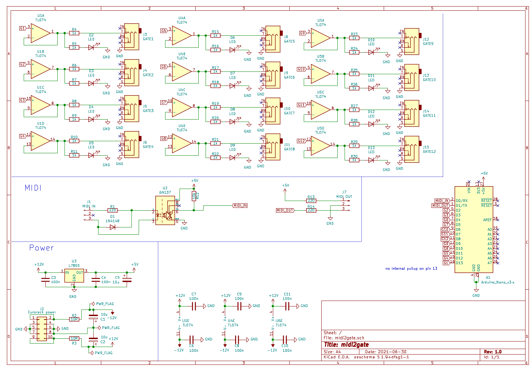This screenshot has width=532, height=370.
Task: Click the 'J7 MIDI OUT' connector label
Action: [344, 194]
